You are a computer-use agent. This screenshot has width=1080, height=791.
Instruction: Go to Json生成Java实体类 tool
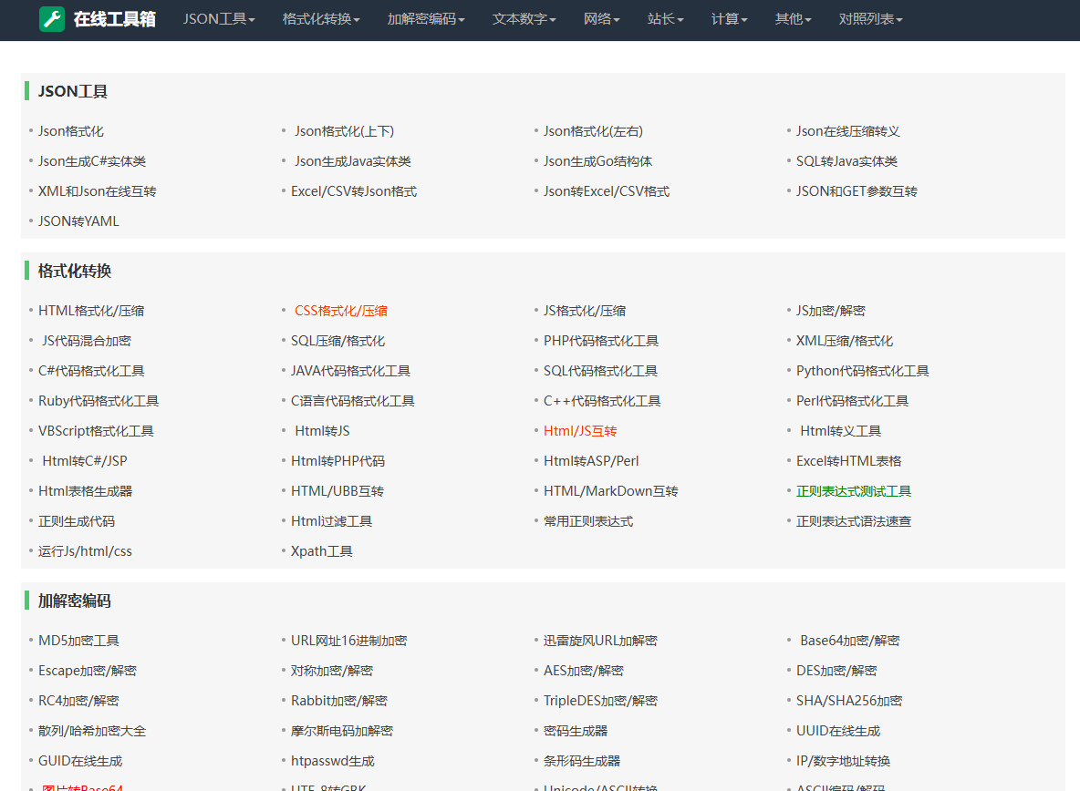353,161
